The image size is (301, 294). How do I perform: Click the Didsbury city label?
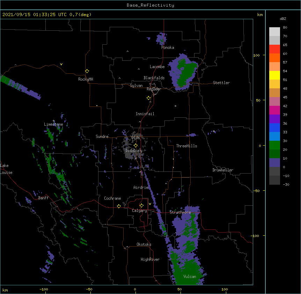point(134,150)
